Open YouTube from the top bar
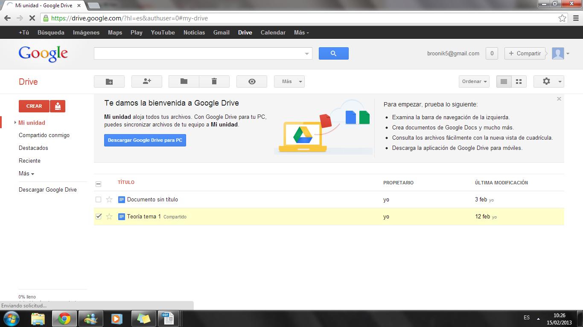The image size is (583, 327). pos(163,32)
